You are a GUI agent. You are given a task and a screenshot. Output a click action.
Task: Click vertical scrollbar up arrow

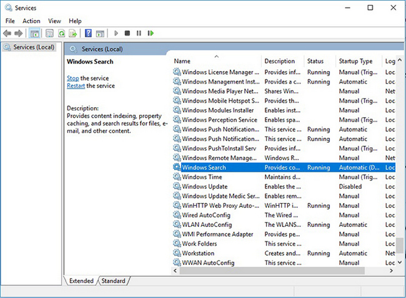[400, 60]
